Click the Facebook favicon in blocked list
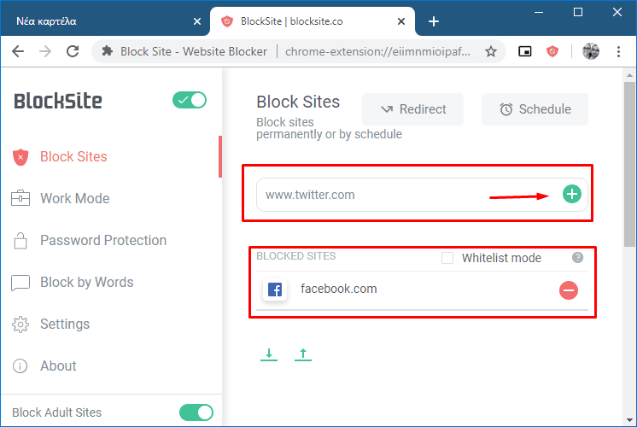637x427 pixels. coord(275,290)
